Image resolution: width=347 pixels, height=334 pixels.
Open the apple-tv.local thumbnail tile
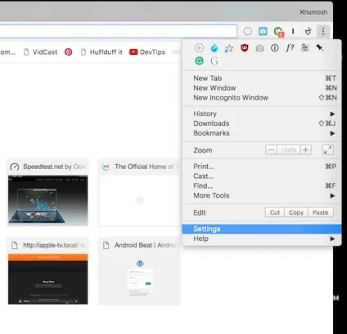click(x=47, y=271)
